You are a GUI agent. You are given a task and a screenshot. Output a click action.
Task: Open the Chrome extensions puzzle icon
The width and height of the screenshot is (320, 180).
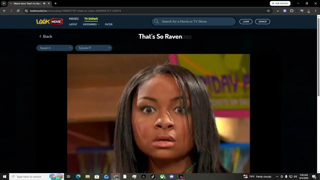coord(291,11)
